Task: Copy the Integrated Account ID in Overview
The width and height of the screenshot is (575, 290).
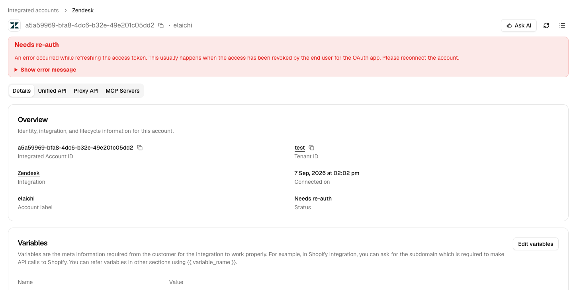Action: (x=140, y=148)
